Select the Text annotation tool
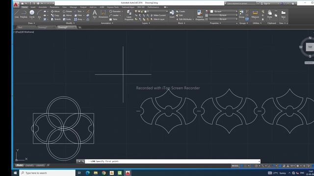Image resolution: width=314 pixels, height=176 pixels. (95, 14)
